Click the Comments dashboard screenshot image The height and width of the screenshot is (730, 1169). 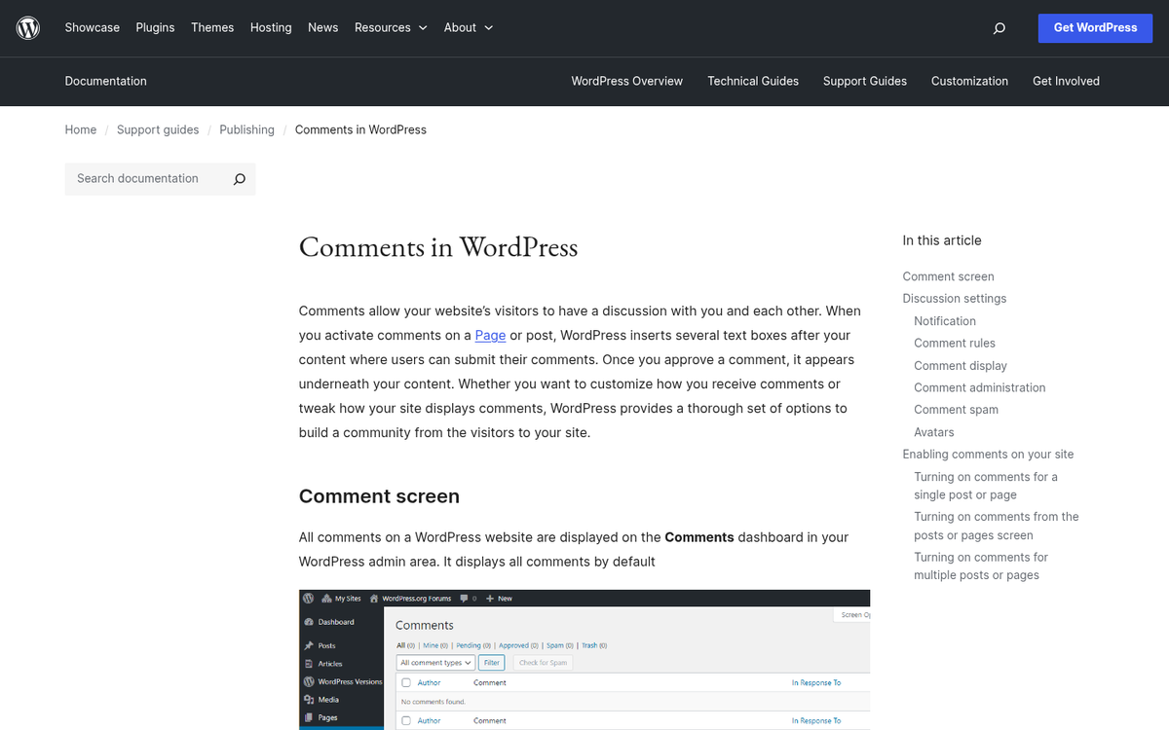(584, 662)
